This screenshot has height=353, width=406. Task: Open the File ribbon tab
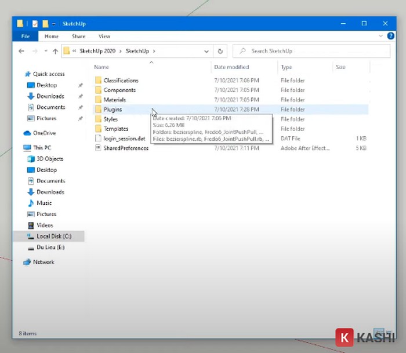25,37
